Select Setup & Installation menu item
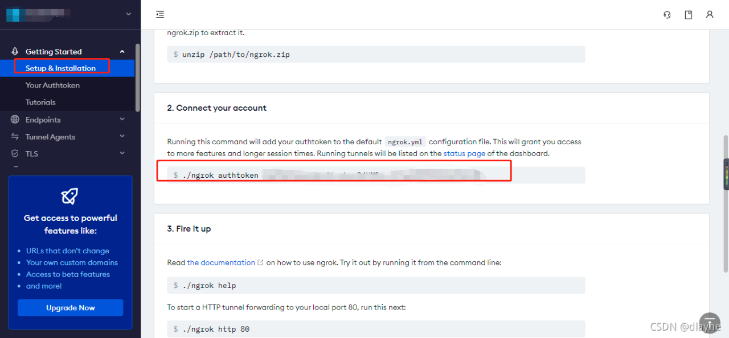This screenshot has width=729, height=338. click(x=60, y=68)
